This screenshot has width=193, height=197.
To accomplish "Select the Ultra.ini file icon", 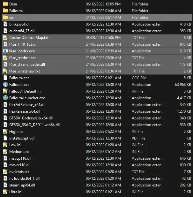I will tap(5, 192).
